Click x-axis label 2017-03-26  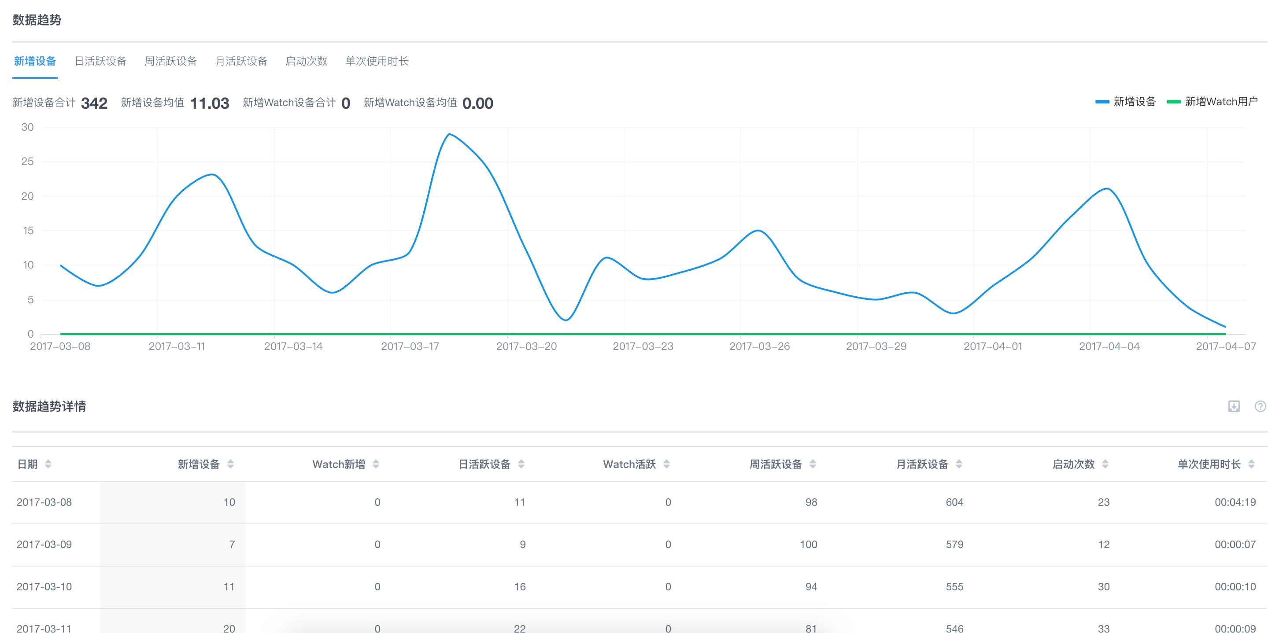pyautogui.click(x=759, y=346)
